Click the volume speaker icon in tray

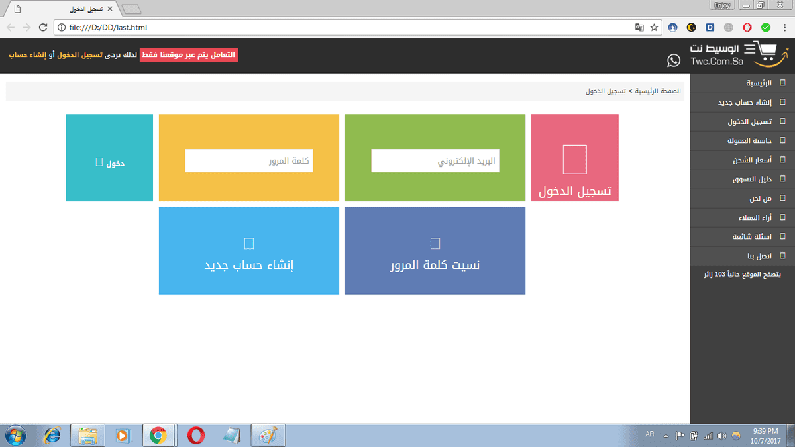pos(721,435)
